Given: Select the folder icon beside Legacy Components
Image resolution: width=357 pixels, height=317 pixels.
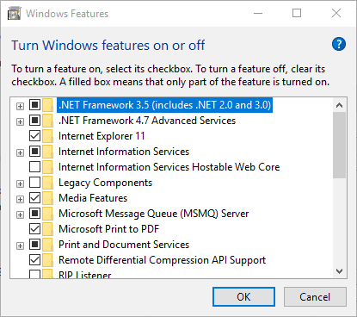Looking at the screenshot, I should 47,183.
